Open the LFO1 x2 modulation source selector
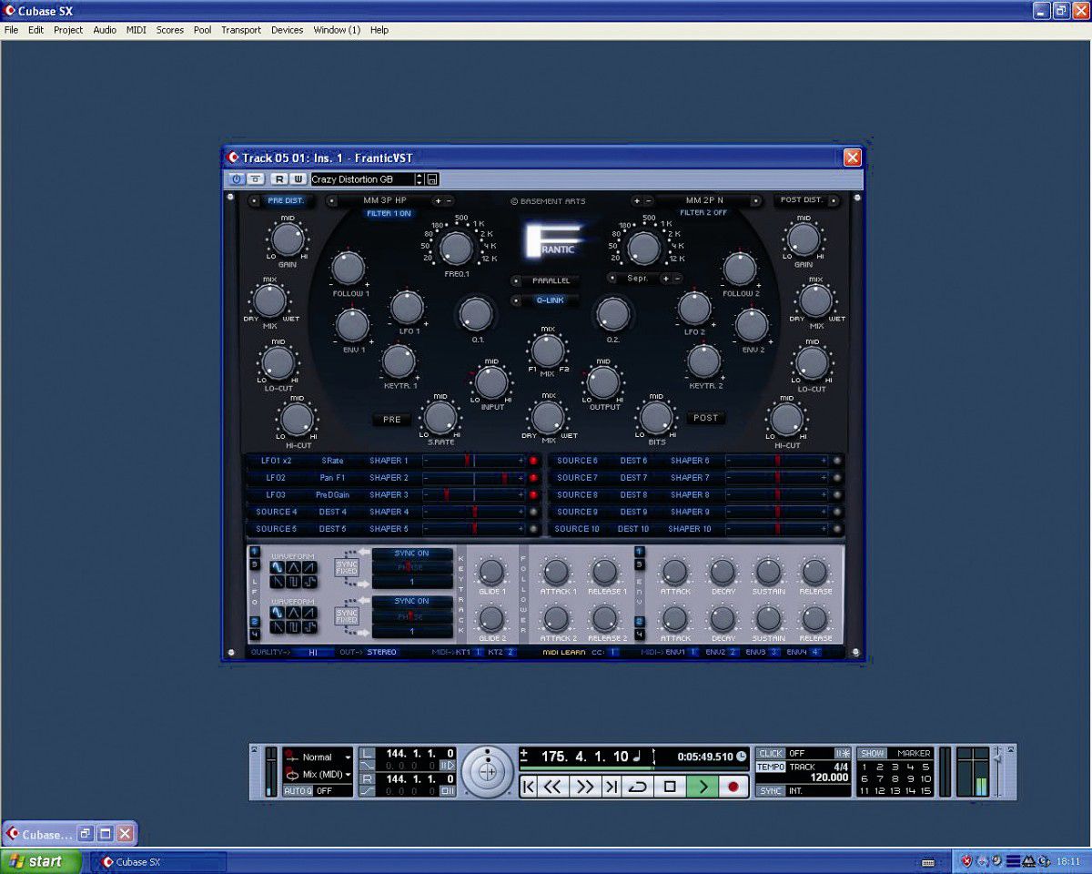 click(276, 461)
